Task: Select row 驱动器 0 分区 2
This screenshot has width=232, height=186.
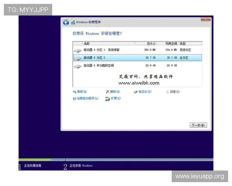Action: pos(137,58)
